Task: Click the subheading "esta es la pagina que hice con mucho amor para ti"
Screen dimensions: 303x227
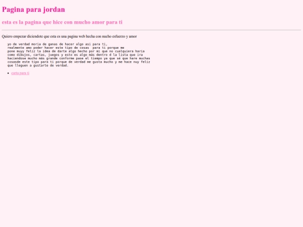Action: coord(62,22)
